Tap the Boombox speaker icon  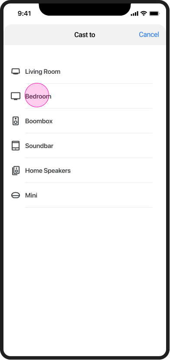tap(16, 121)
